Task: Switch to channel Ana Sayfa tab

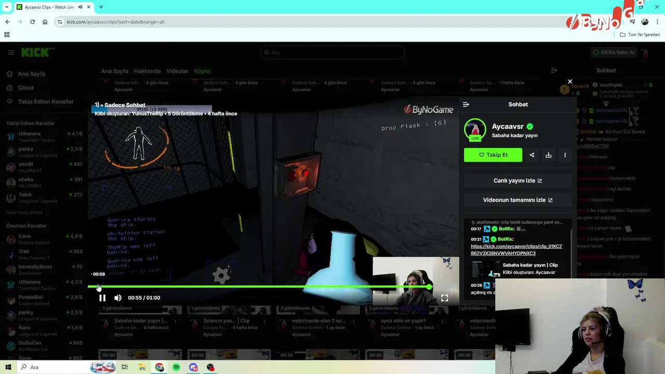Action: (x=114, y=71)
